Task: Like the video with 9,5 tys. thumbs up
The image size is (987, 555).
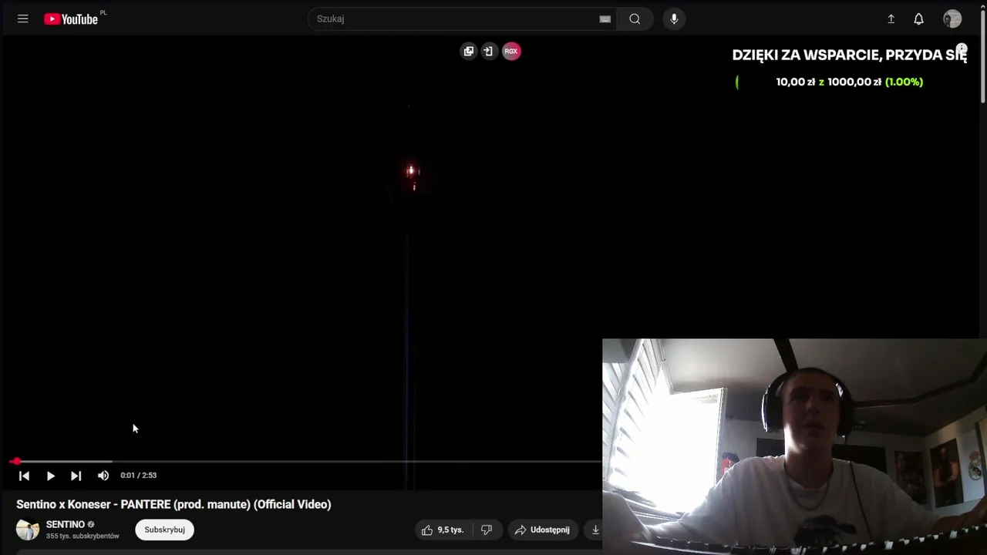Action: (443, 530)
